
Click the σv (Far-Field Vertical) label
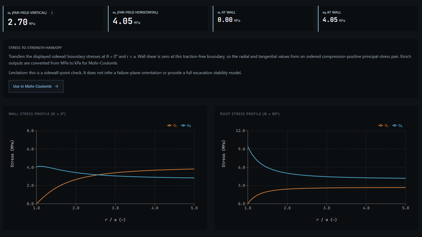tap(27, 13)
